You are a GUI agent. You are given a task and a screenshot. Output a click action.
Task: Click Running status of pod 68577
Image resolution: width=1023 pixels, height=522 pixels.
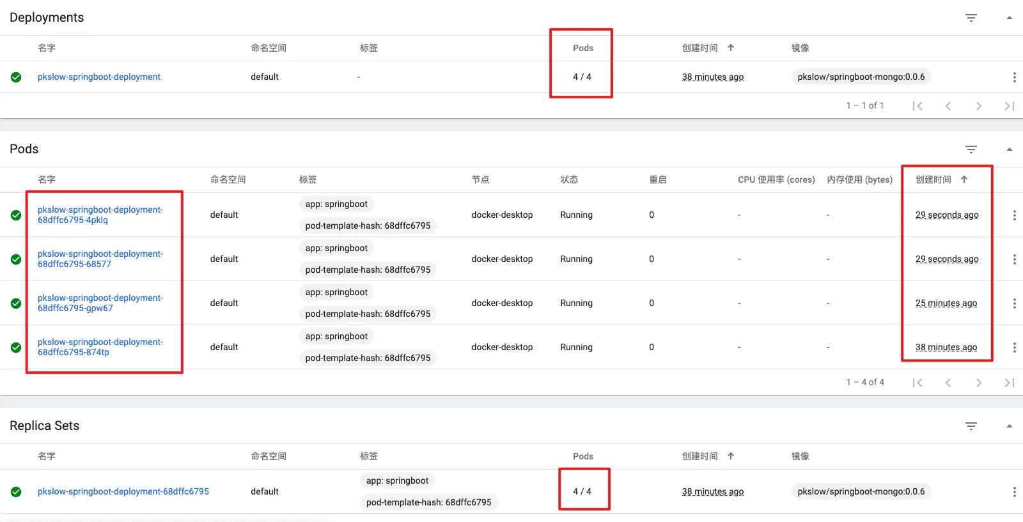pyautogui.click(x=577, y=259)
